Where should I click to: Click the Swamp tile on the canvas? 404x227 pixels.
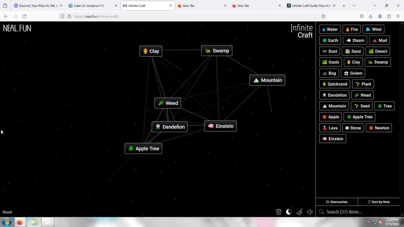[217, 51]
